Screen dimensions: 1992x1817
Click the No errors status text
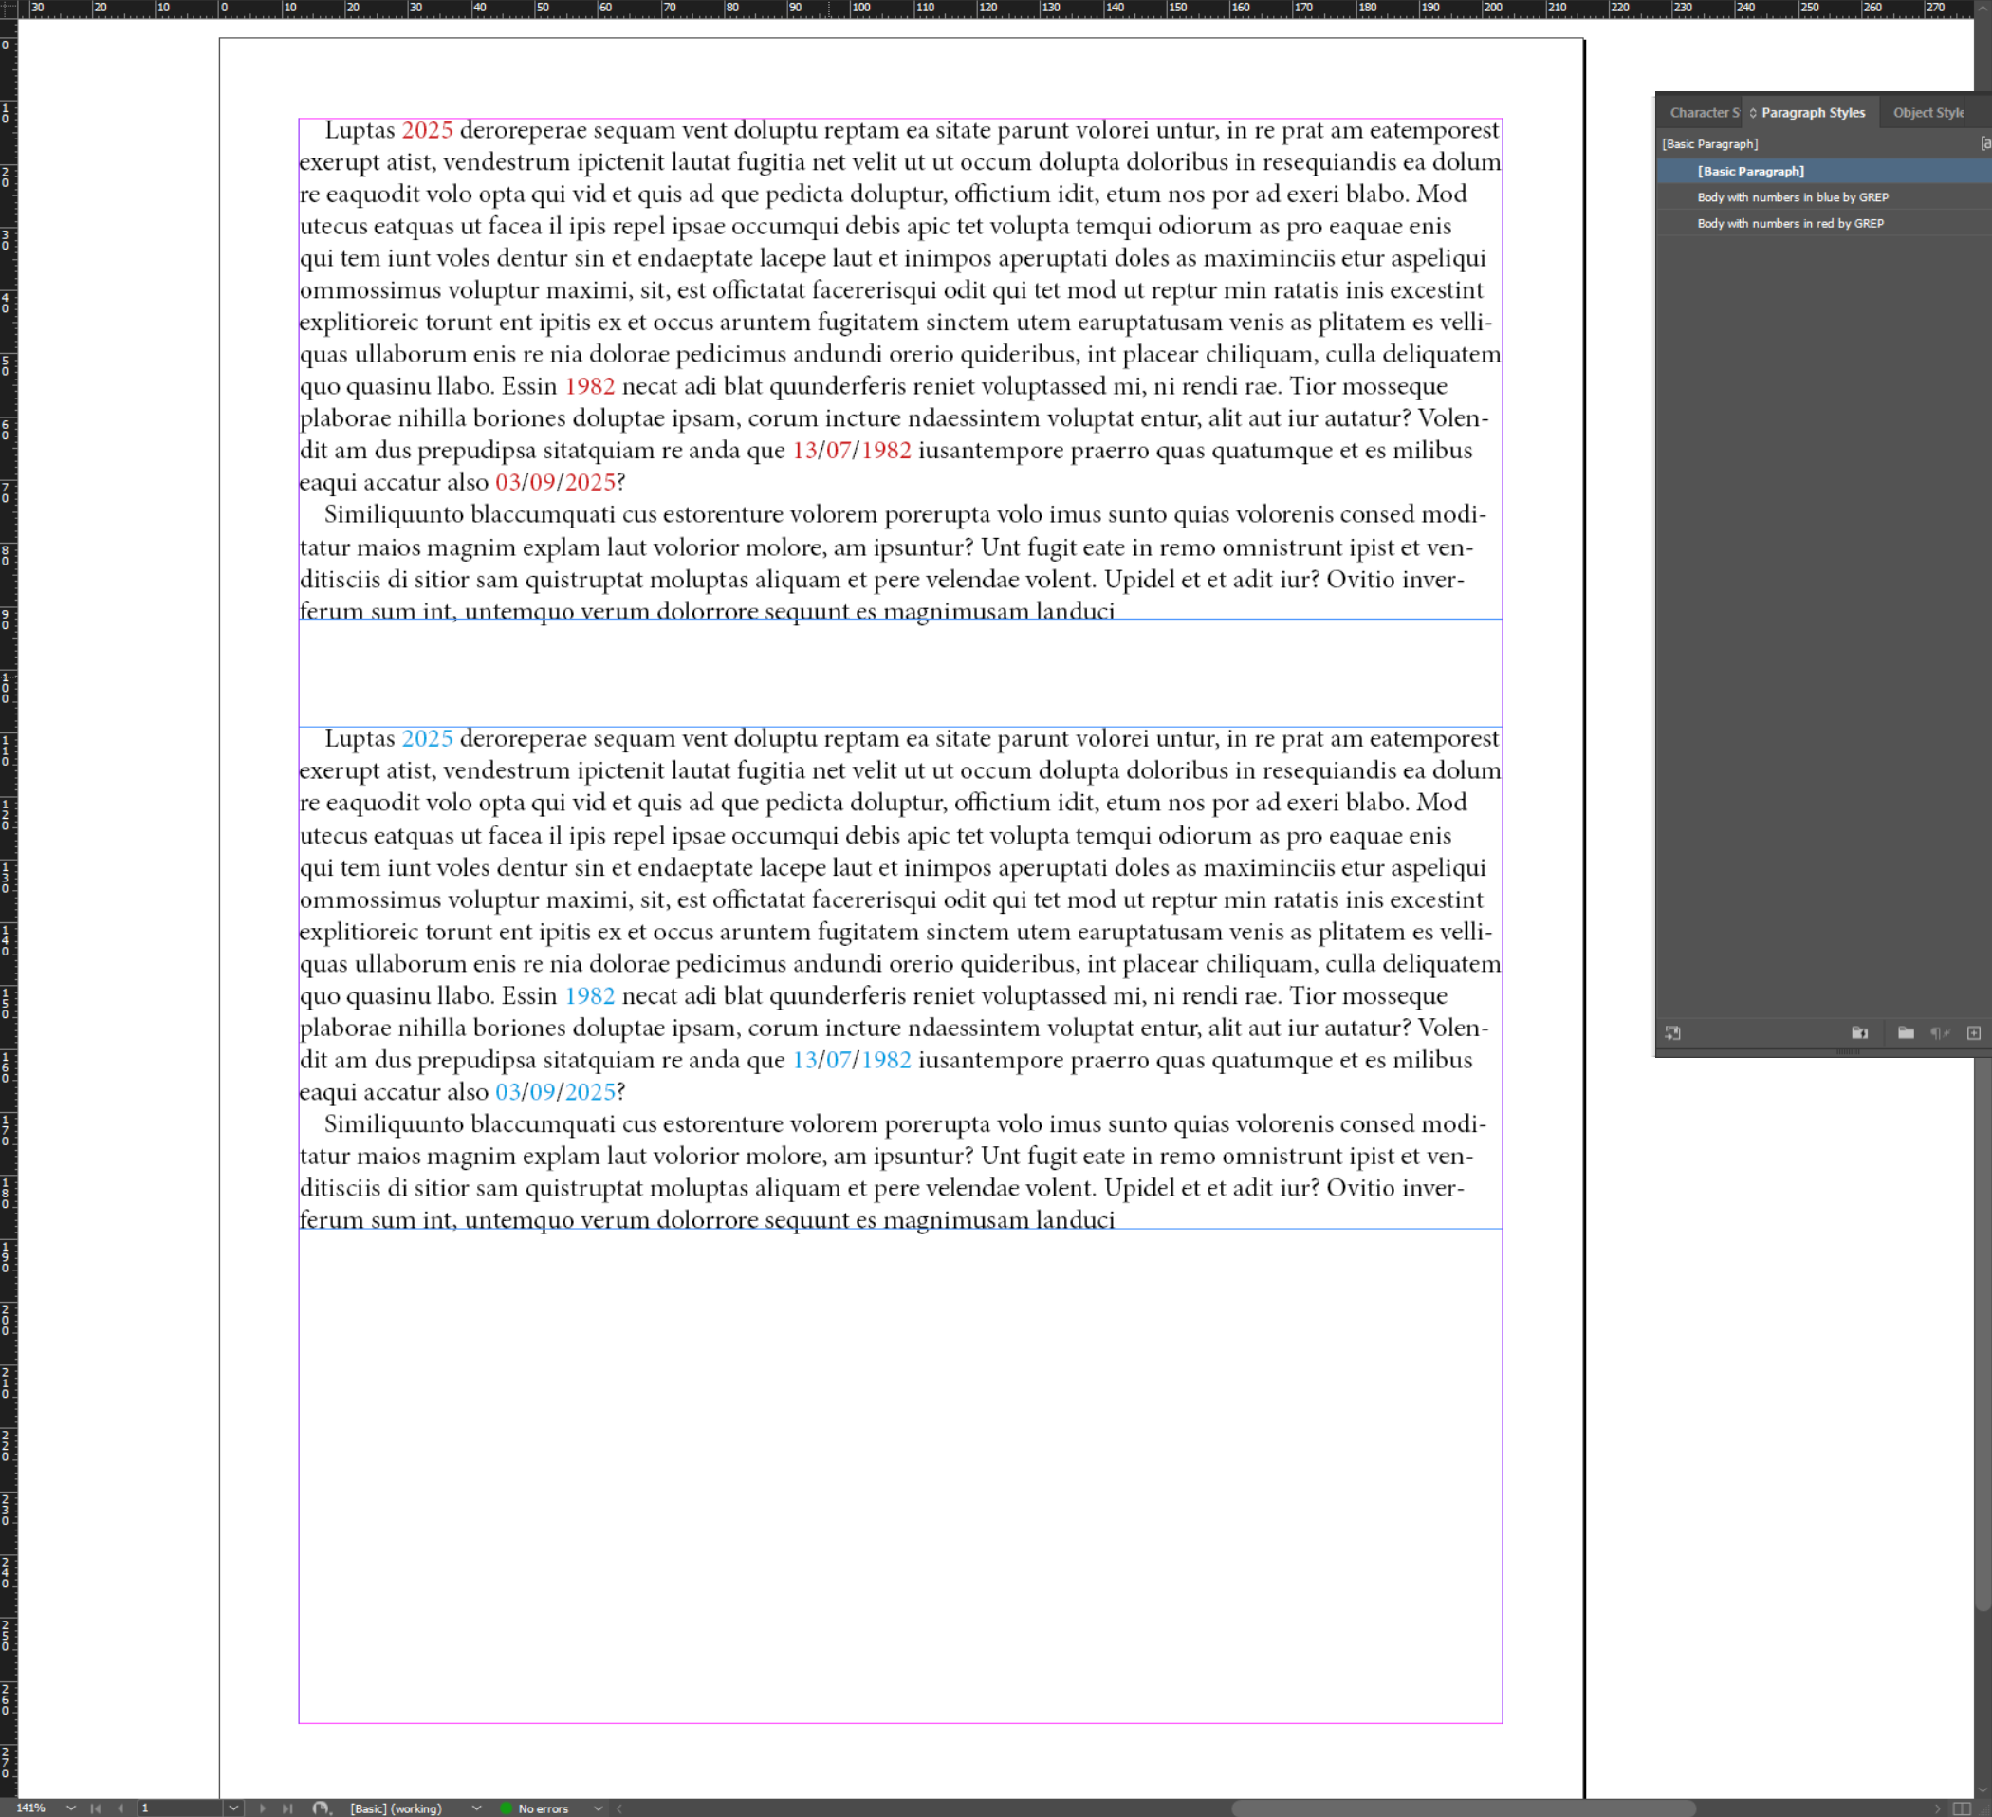click(x=544, y=1808)
